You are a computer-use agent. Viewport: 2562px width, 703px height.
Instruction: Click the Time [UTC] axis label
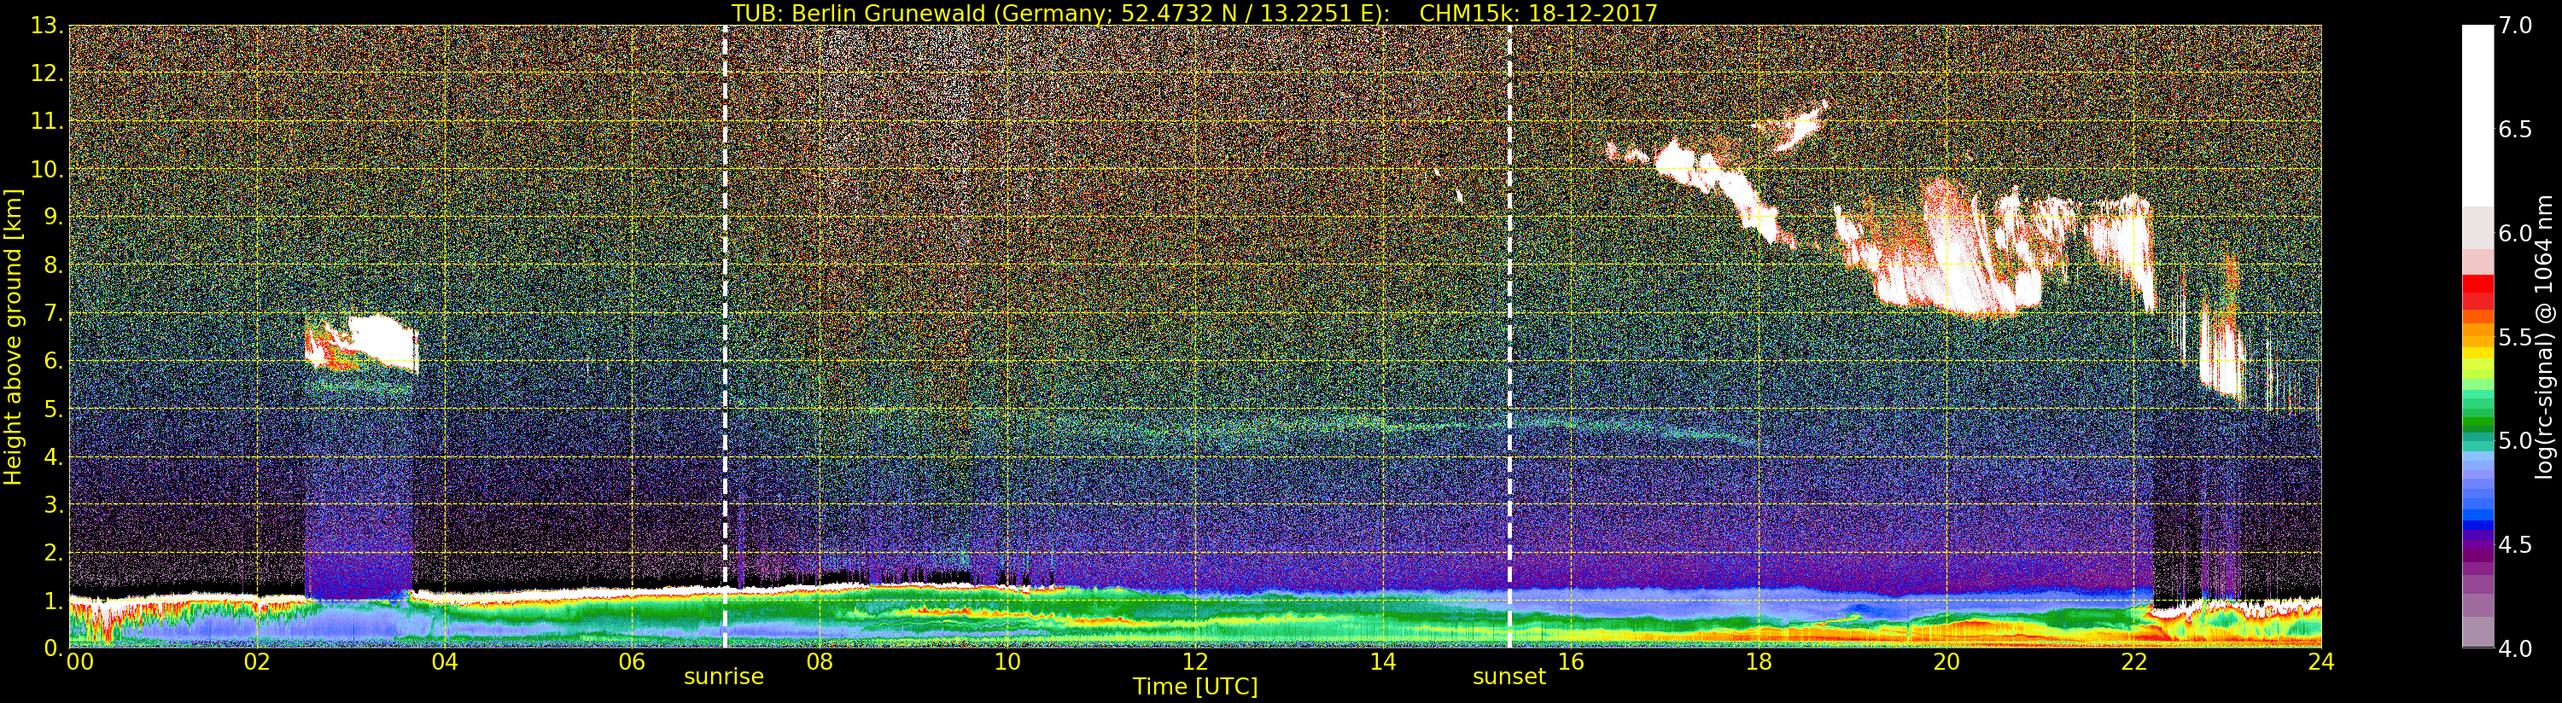(x=1194, y=687)
